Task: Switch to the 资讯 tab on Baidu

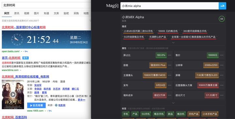Action: pyautogui.click(x=17, y=13)
